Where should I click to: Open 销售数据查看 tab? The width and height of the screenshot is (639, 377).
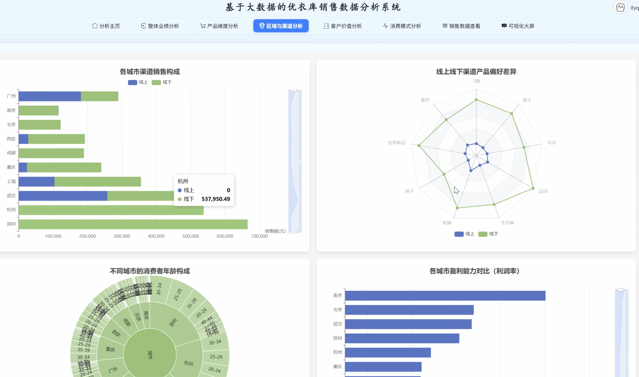pos(461,26)
